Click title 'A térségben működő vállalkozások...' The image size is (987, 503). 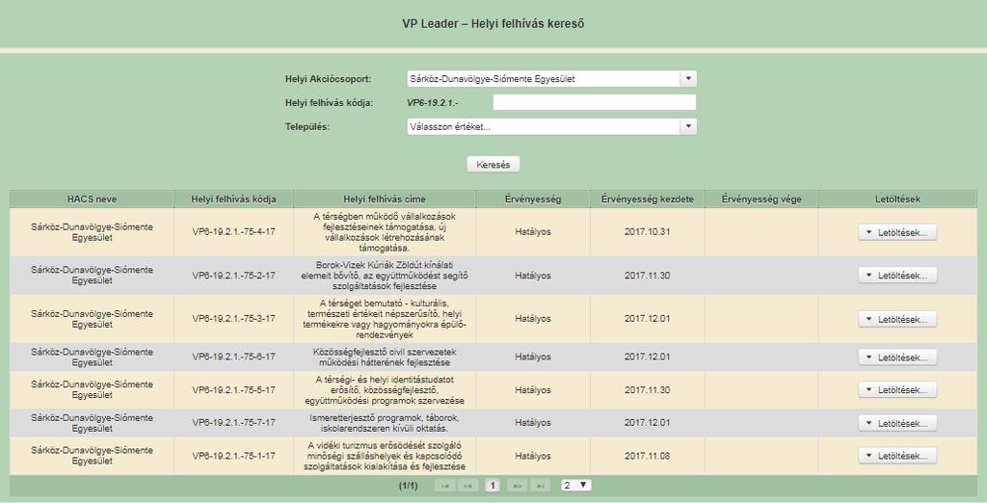(385, 231)
